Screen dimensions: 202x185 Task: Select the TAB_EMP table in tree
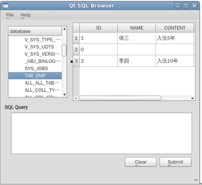pos(35,76)
